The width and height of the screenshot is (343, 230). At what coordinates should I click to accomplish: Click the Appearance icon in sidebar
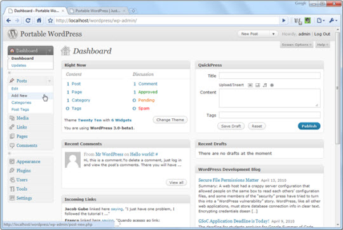pyautogui.click(x=12, y=161)
